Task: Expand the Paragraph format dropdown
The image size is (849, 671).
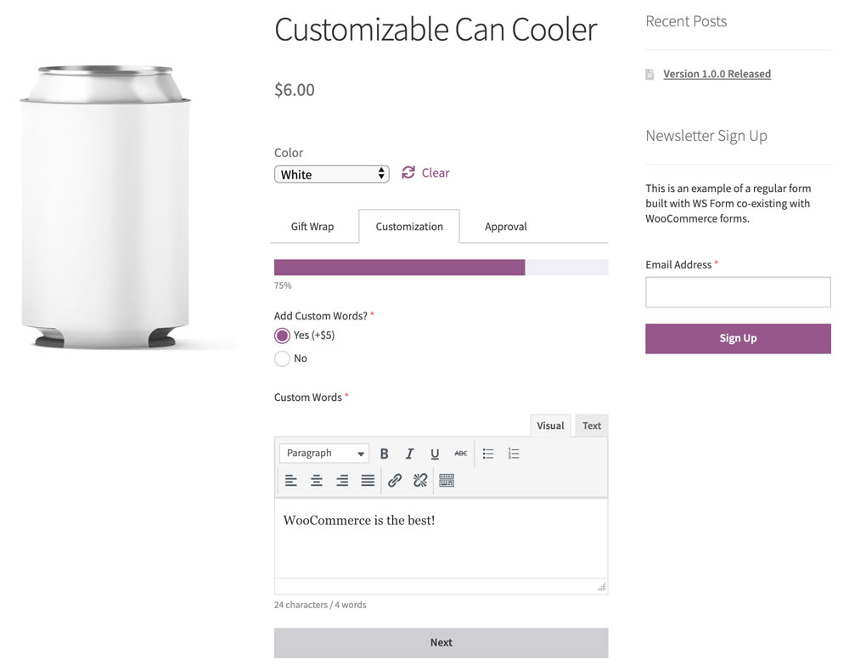Action: [x=324, y=454]
